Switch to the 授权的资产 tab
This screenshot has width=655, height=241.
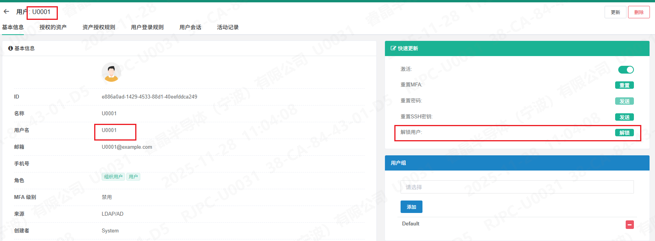[53, 27]
